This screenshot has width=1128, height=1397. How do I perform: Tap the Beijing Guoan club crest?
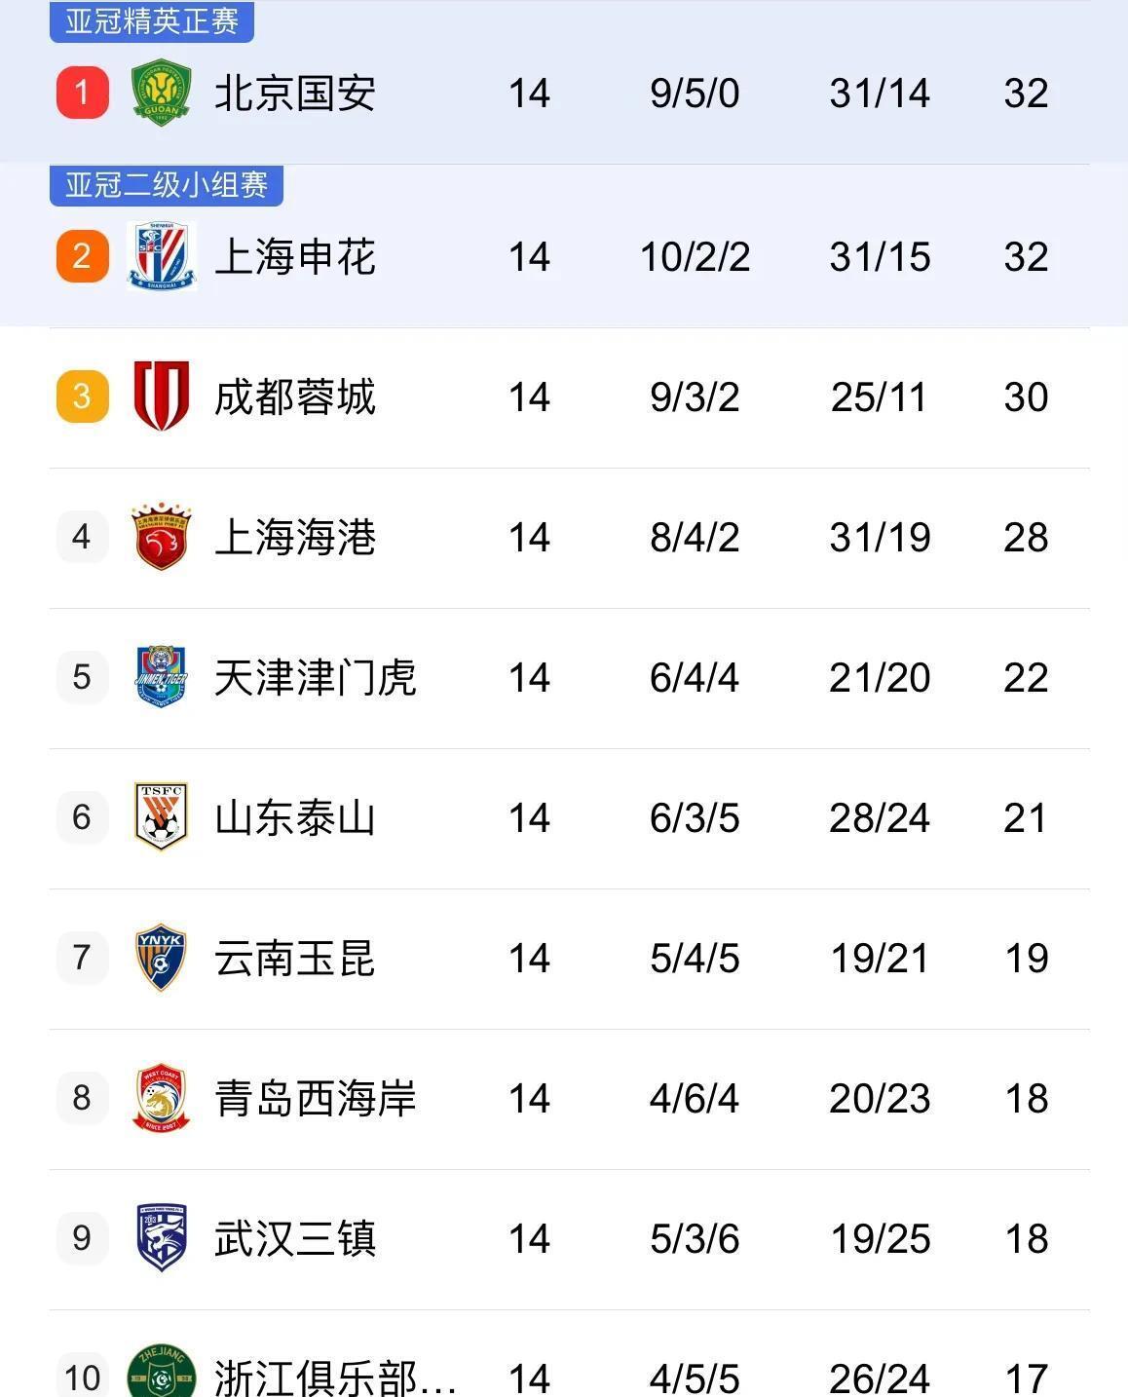[x=161, y=93]
